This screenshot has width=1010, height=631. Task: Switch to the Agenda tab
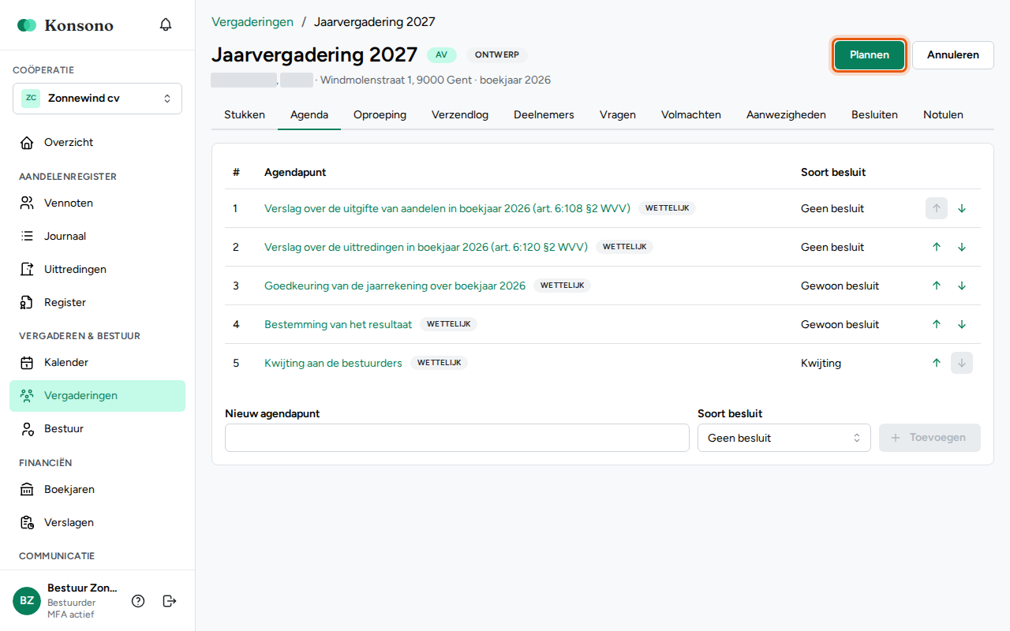tap(309, 115)
